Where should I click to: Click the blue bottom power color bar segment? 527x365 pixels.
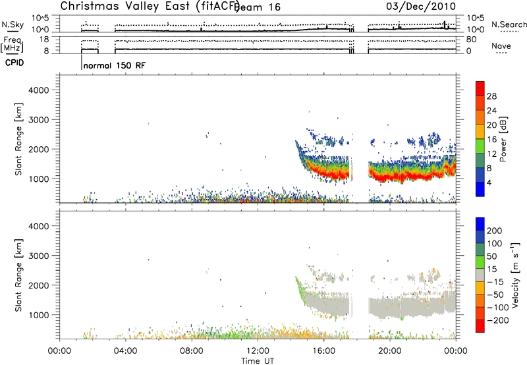[480, 189]
